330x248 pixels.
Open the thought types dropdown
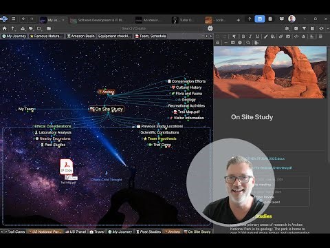[23, 28]
